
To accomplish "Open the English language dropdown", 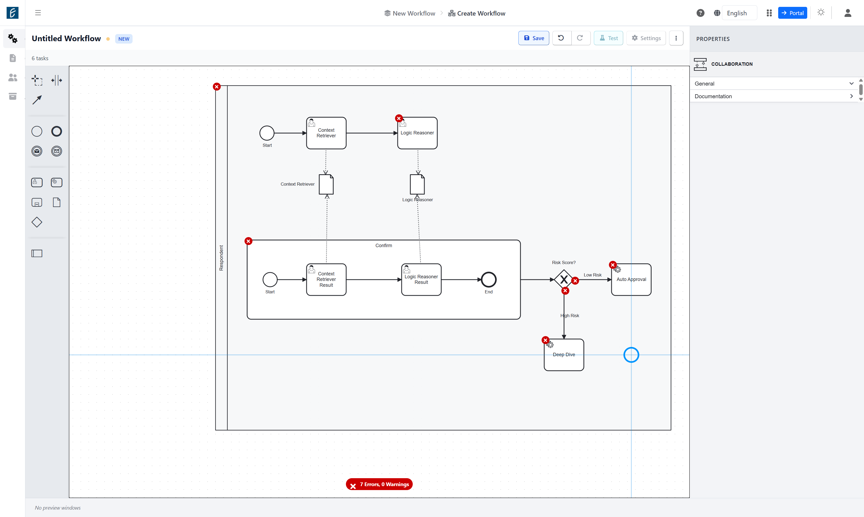I will tap(739, 13).
